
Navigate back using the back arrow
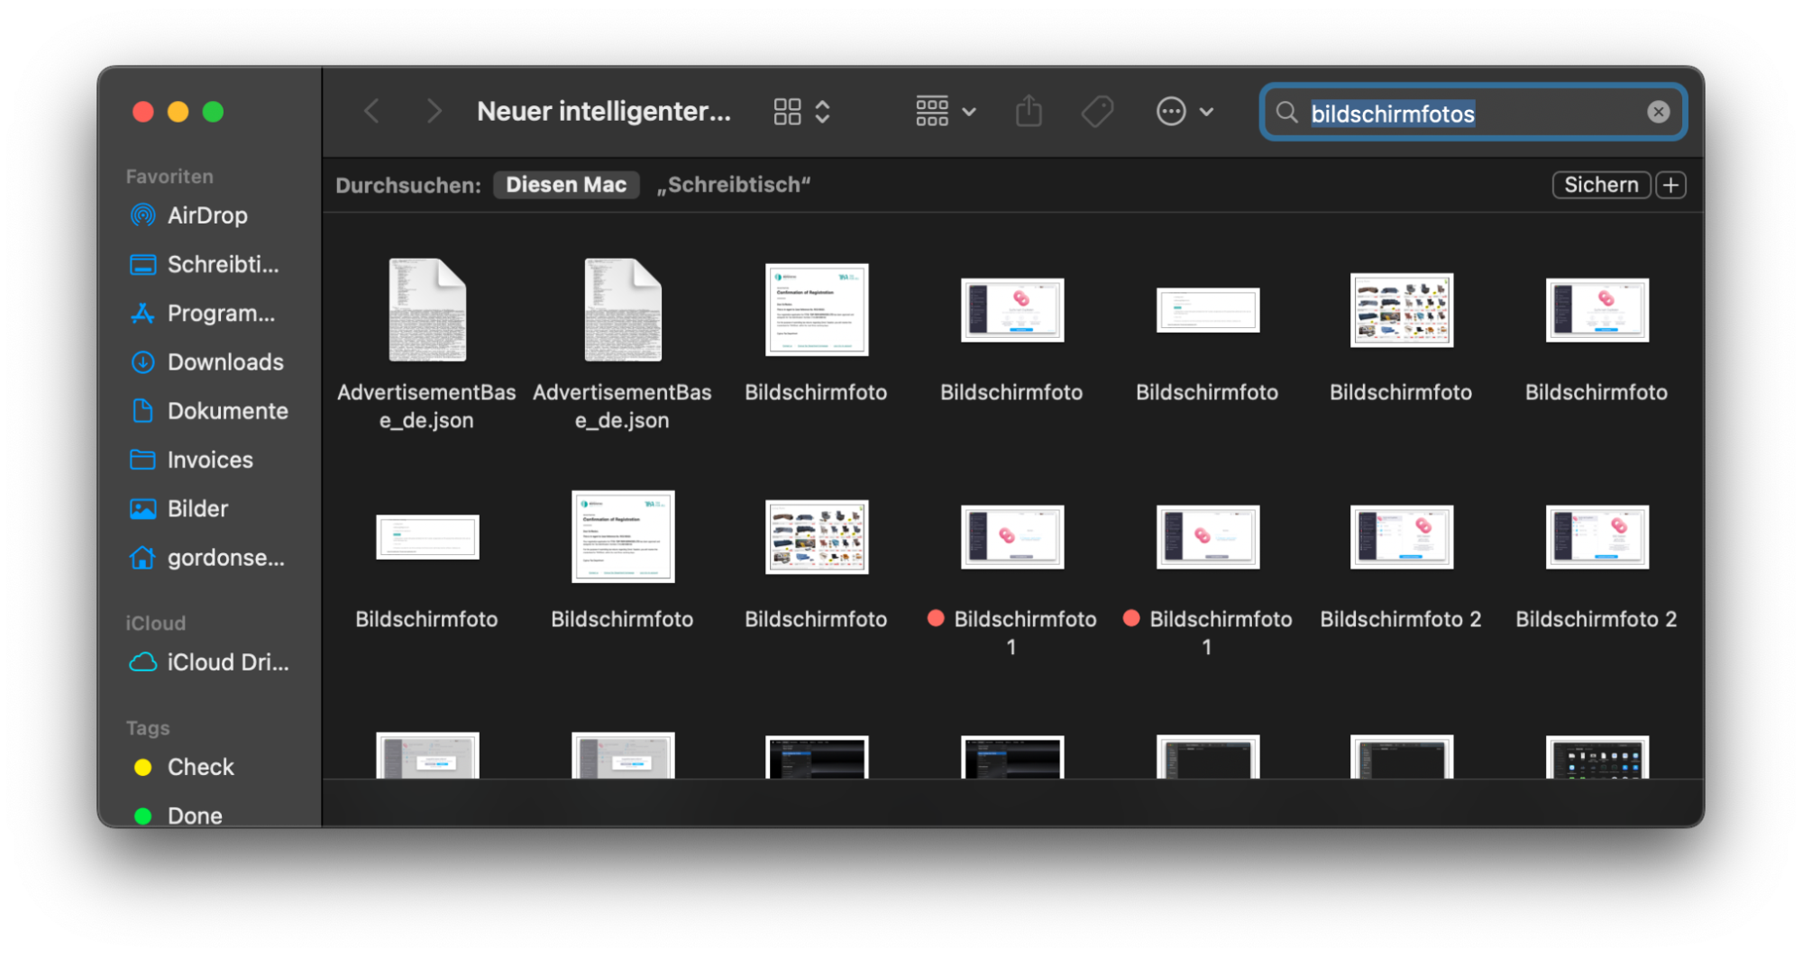click(371, 110)
